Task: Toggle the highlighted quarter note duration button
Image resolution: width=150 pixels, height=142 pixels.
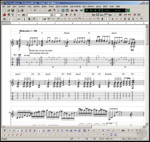Action: 18,130
